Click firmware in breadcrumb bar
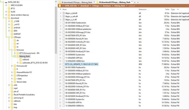The image size is (189, 110). 107,6
